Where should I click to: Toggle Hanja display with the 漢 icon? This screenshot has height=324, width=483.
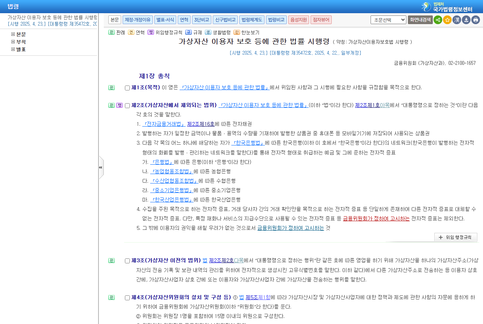[x=457, y=20]
